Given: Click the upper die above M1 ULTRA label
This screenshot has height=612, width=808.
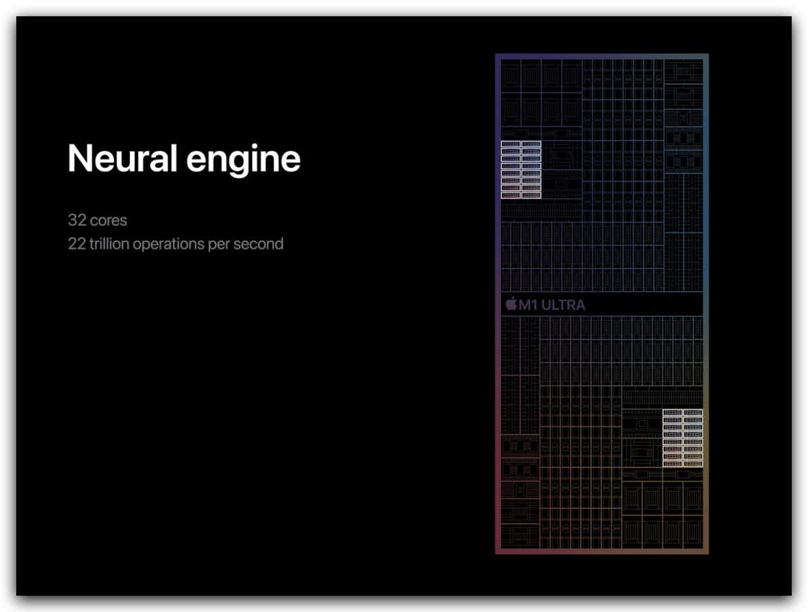Looking at the screenshot, I should point(601,174).
